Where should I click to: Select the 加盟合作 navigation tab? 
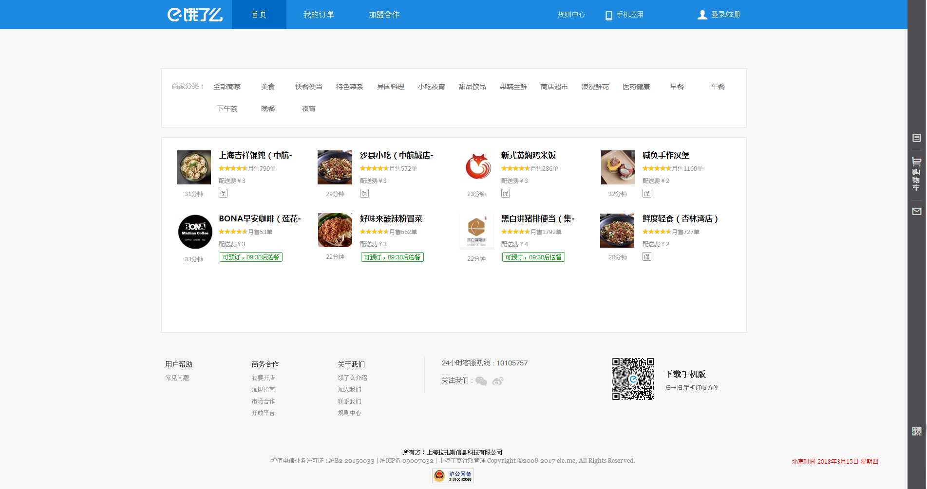pos(384,15)
